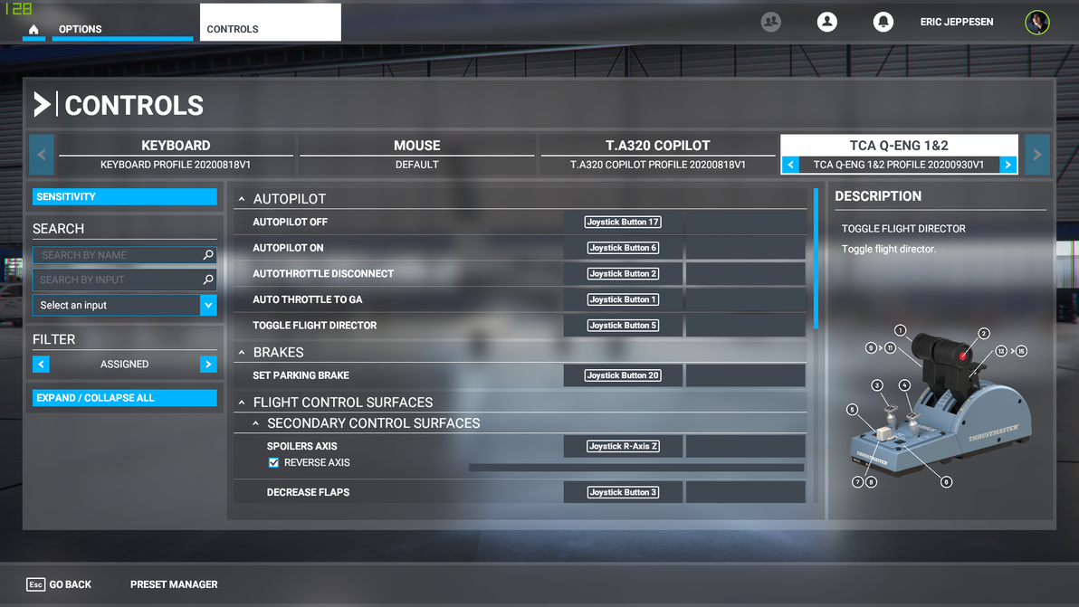The width and height of the screenshot is (1079, 607).
Task: Collapse the Autopilot section
Action: point(242,199)
